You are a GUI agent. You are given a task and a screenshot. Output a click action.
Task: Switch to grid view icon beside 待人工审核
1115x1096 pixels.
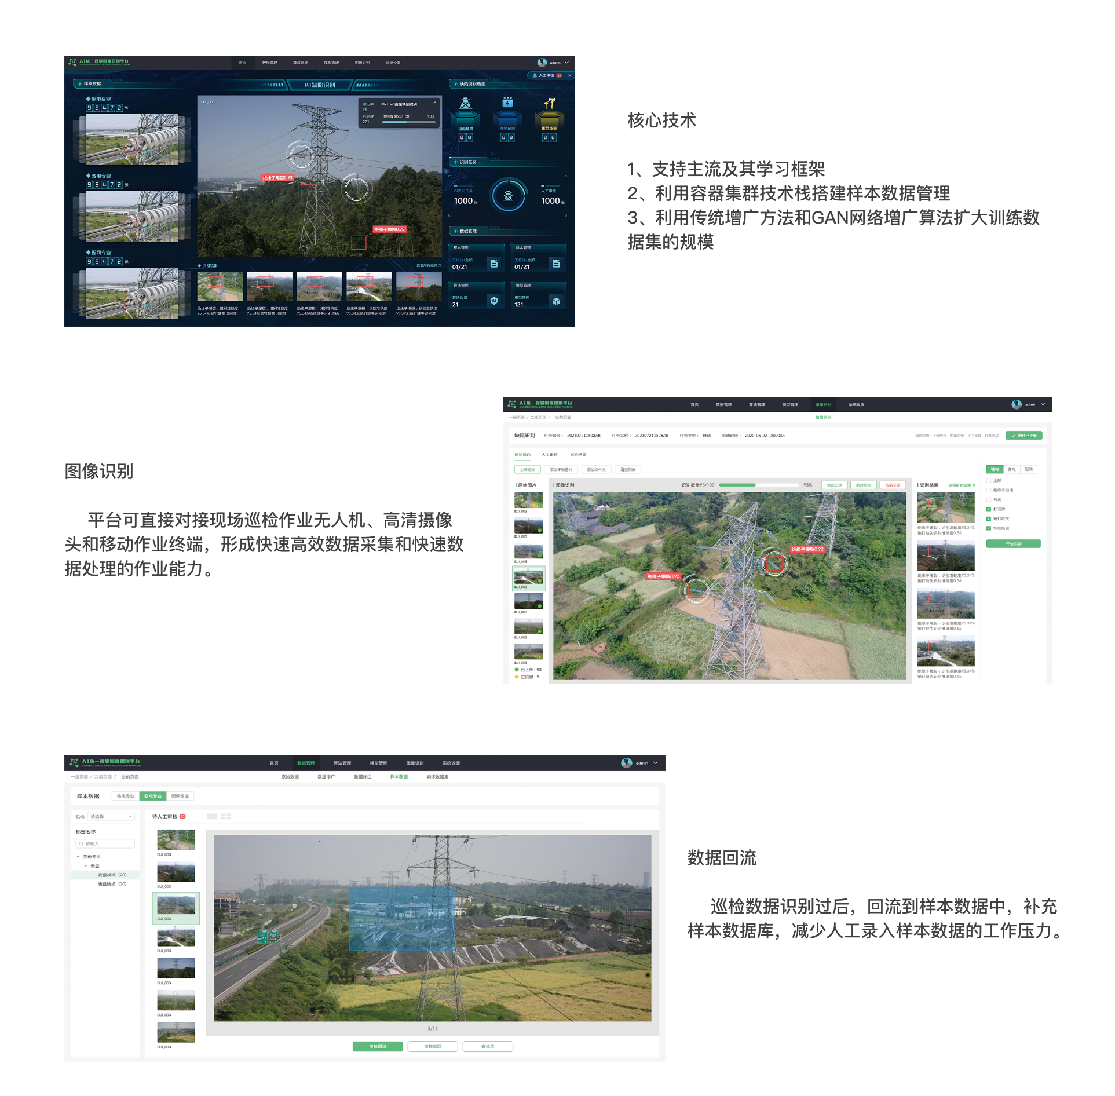click(226, 816)
